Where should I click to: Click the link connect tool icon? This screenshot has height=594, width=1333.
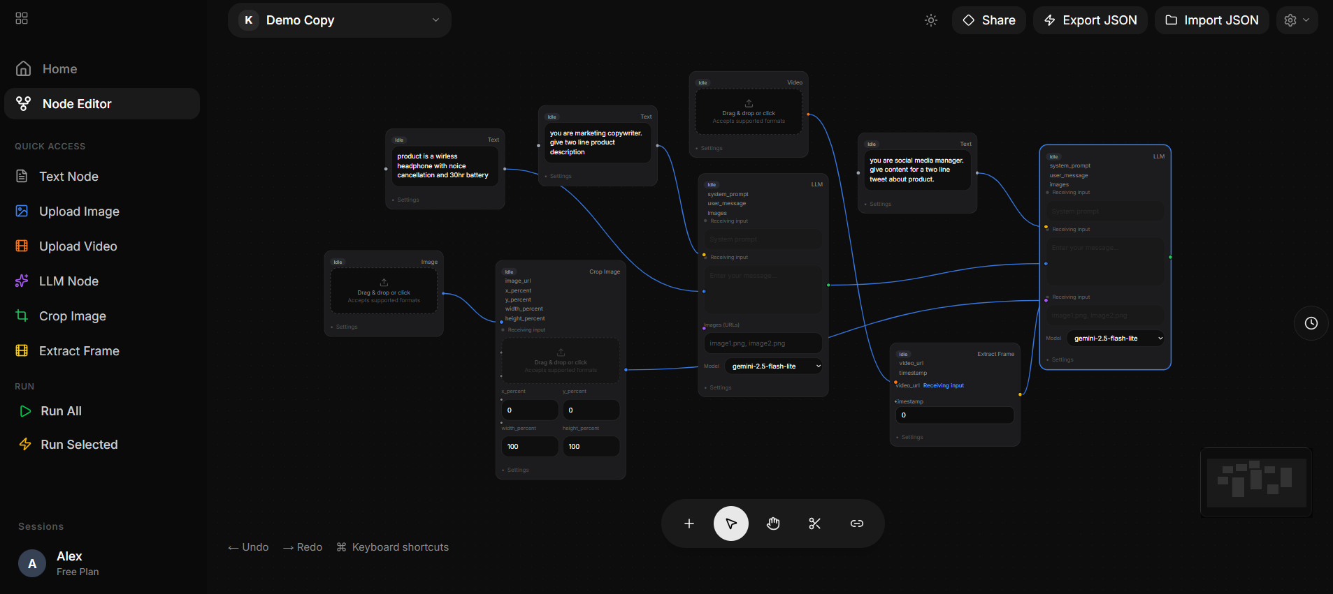click(x=856, y=524)
